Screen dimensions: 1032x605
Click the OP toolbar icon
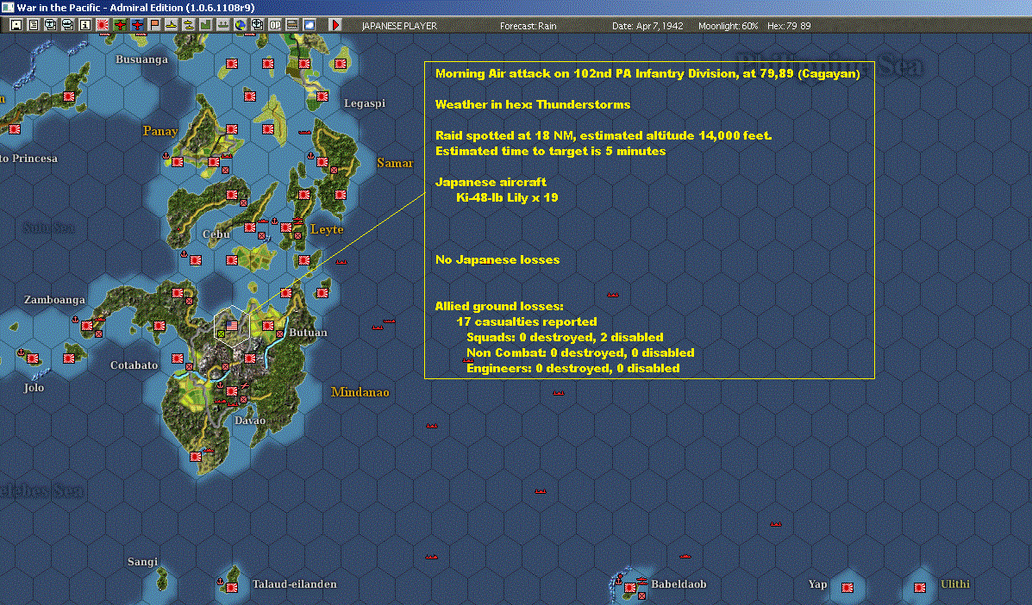point(274,25)
